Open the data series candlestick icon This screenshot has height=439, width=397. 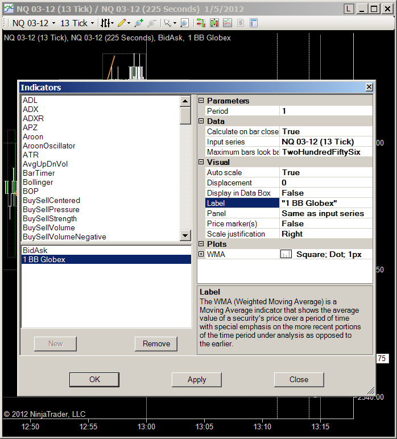pos(214,23)
